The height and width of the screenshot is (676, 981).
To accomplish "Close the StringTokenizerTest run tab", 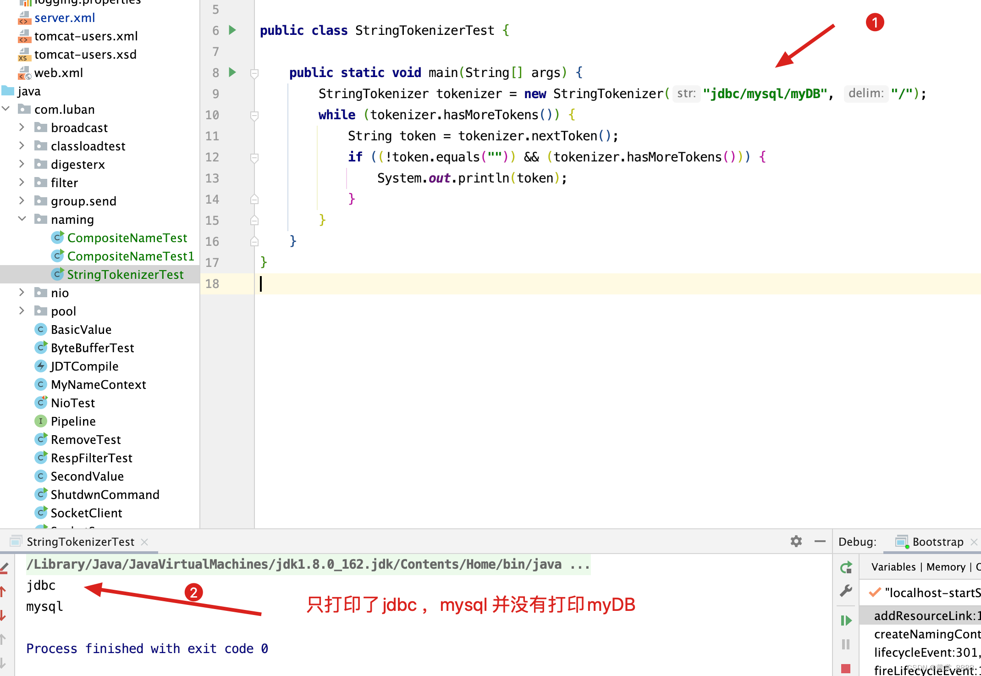I will point(144,542).
